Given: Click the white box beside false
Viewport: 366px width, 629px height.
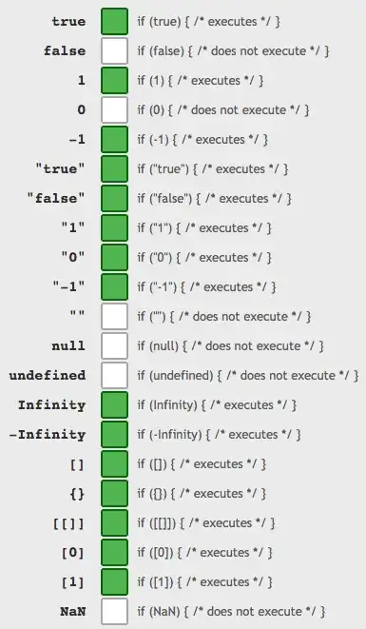Looking at the screenshot, I should click(x=115, y=51).
